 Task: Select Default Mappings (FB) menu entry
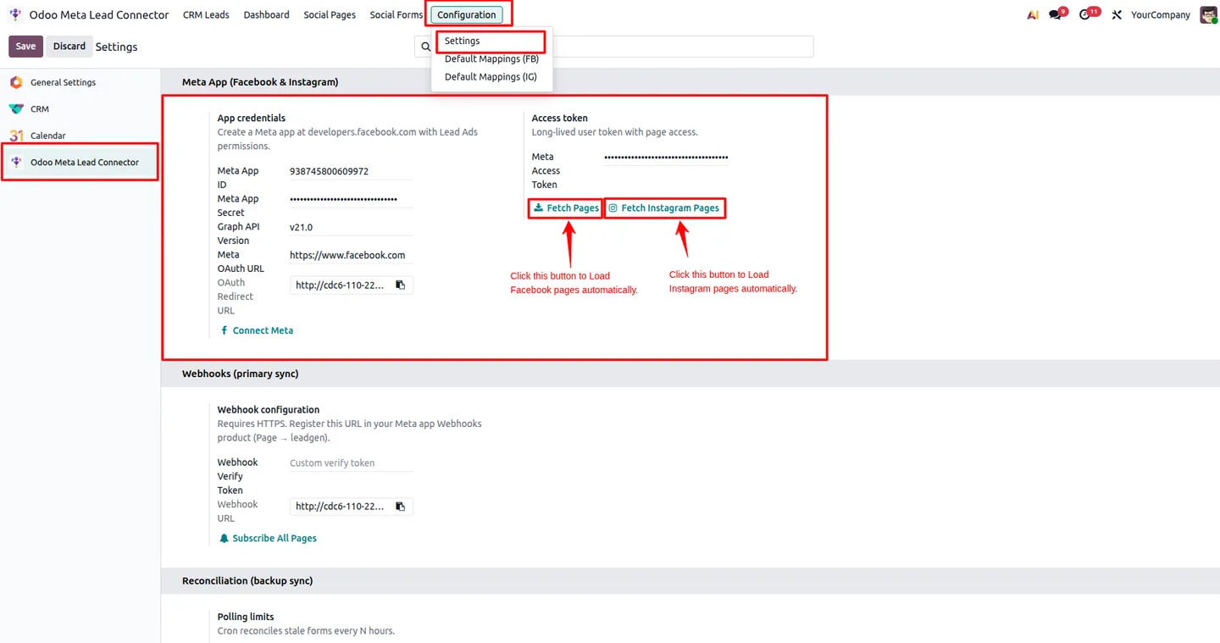(492, 59)
